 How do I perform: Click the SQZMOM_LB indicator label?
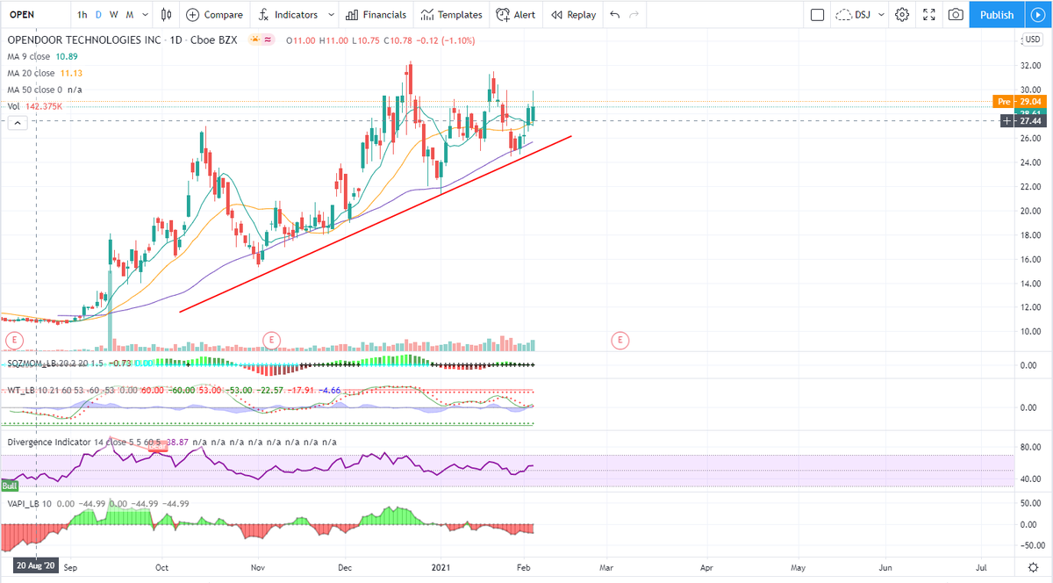pyautogui.click(x=32, y=363)
